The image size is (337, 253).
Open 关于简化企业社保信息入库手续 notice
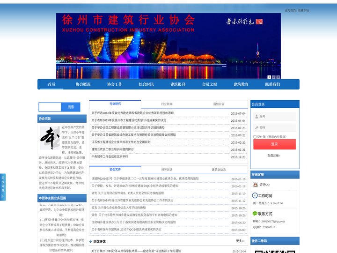(118, 208)
